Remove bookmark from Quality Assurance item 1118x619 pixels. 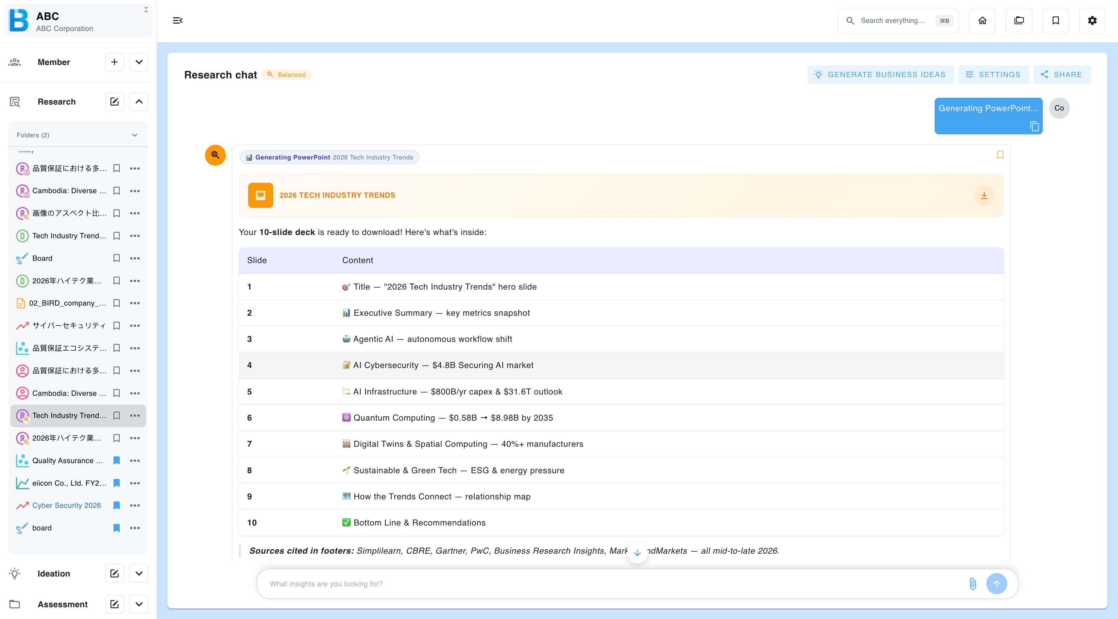pos(116,461)
